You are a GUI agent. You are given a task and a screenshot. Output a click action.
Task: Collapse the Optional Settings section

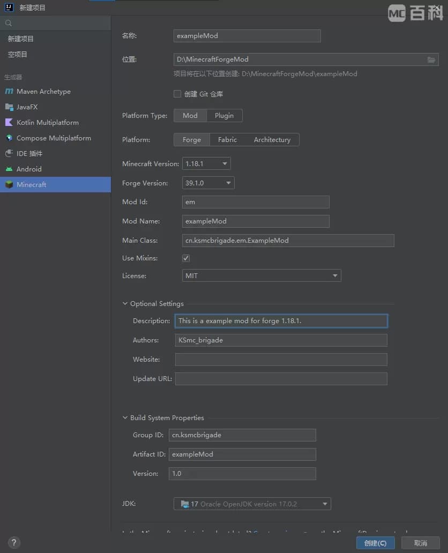[x=125, y=304]
